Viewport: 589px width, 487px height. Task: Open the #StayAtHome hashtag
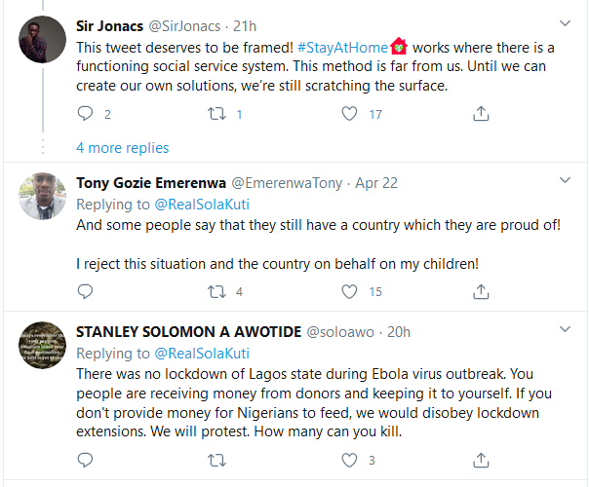(x=342, y=46)
